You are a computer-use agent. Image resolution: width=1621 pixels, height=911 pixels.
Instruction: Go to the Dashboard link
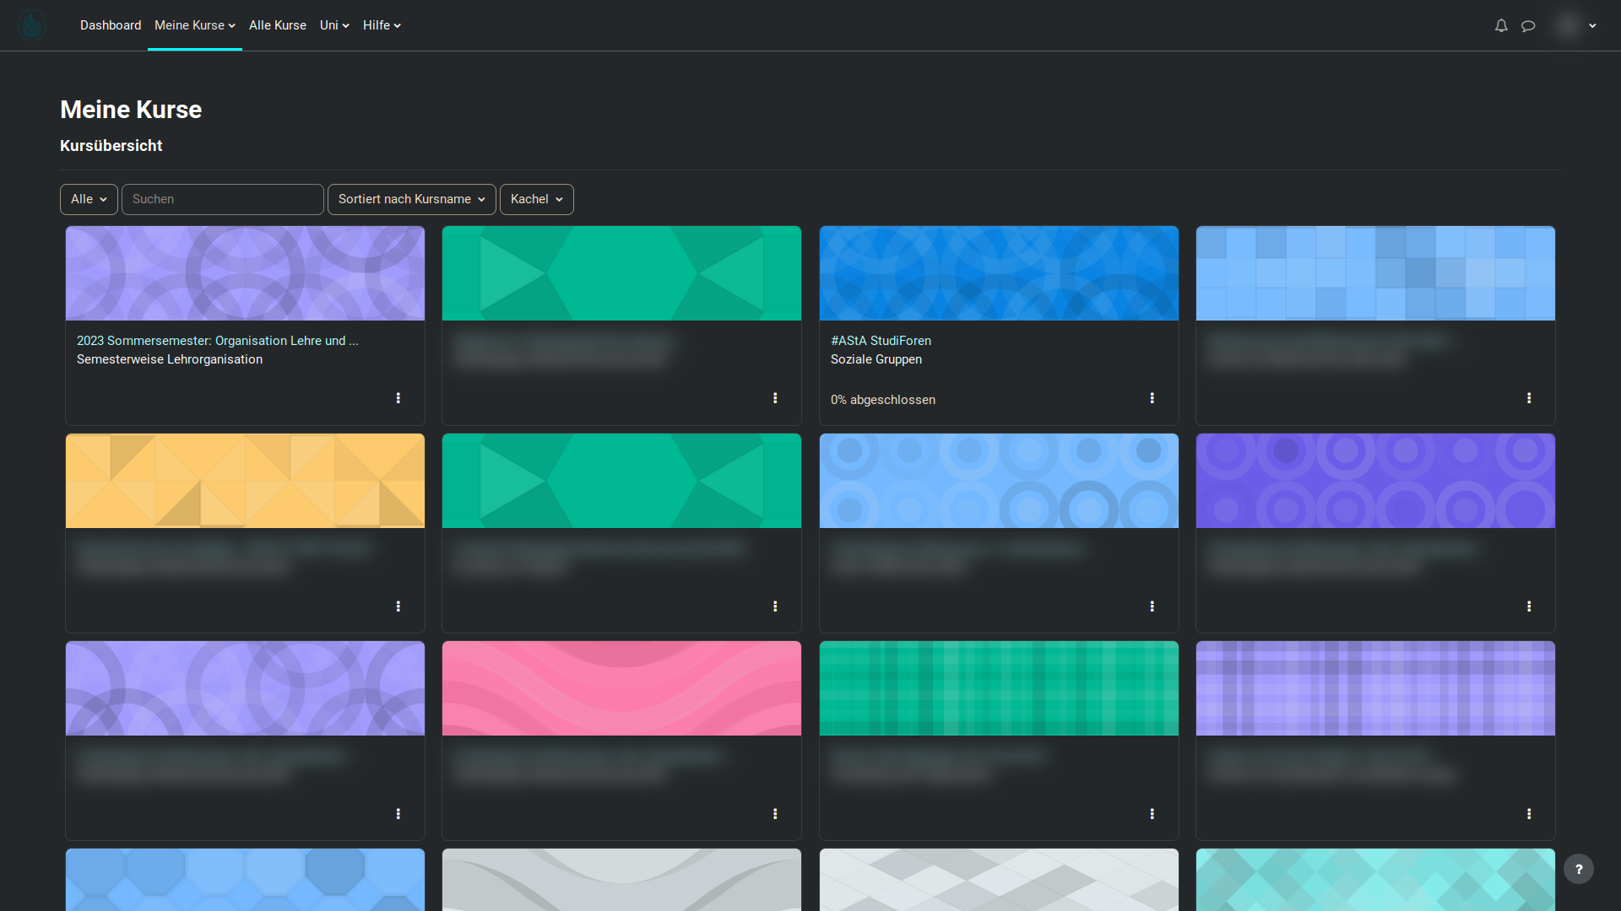[111, 25]
